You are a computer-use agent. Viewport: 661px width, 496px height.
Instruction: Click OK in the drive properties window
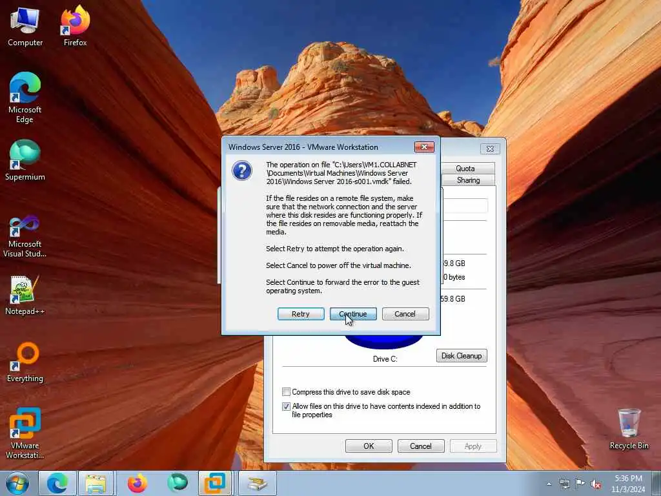pos(369,446)
